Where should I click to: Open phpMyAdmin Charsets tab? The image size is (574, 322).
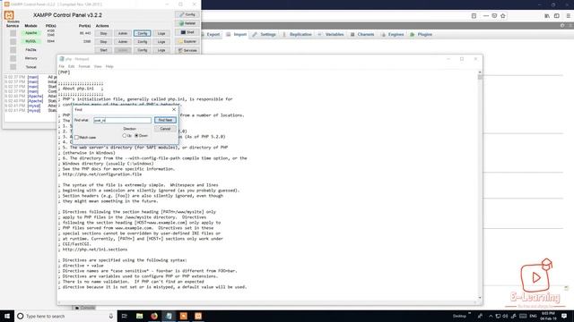(x=362, y=34)
